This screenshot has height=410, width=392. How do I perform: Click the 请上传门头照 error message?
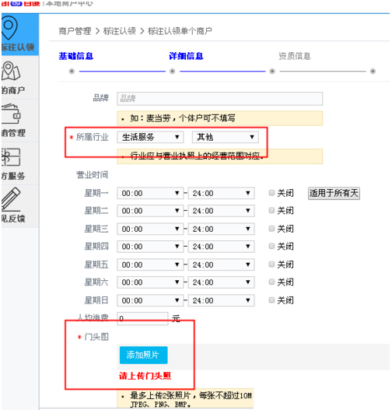[x=145, y=376]
